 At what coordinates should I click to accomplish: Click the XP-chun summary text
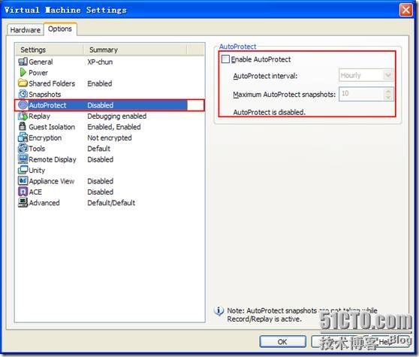100,62
